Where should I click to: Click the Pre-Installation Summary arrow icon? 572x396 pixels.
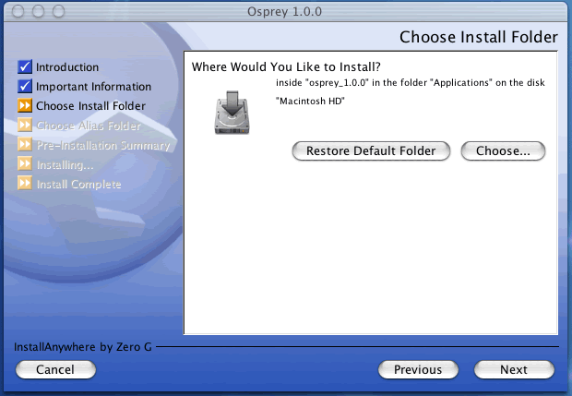point(25,146)
